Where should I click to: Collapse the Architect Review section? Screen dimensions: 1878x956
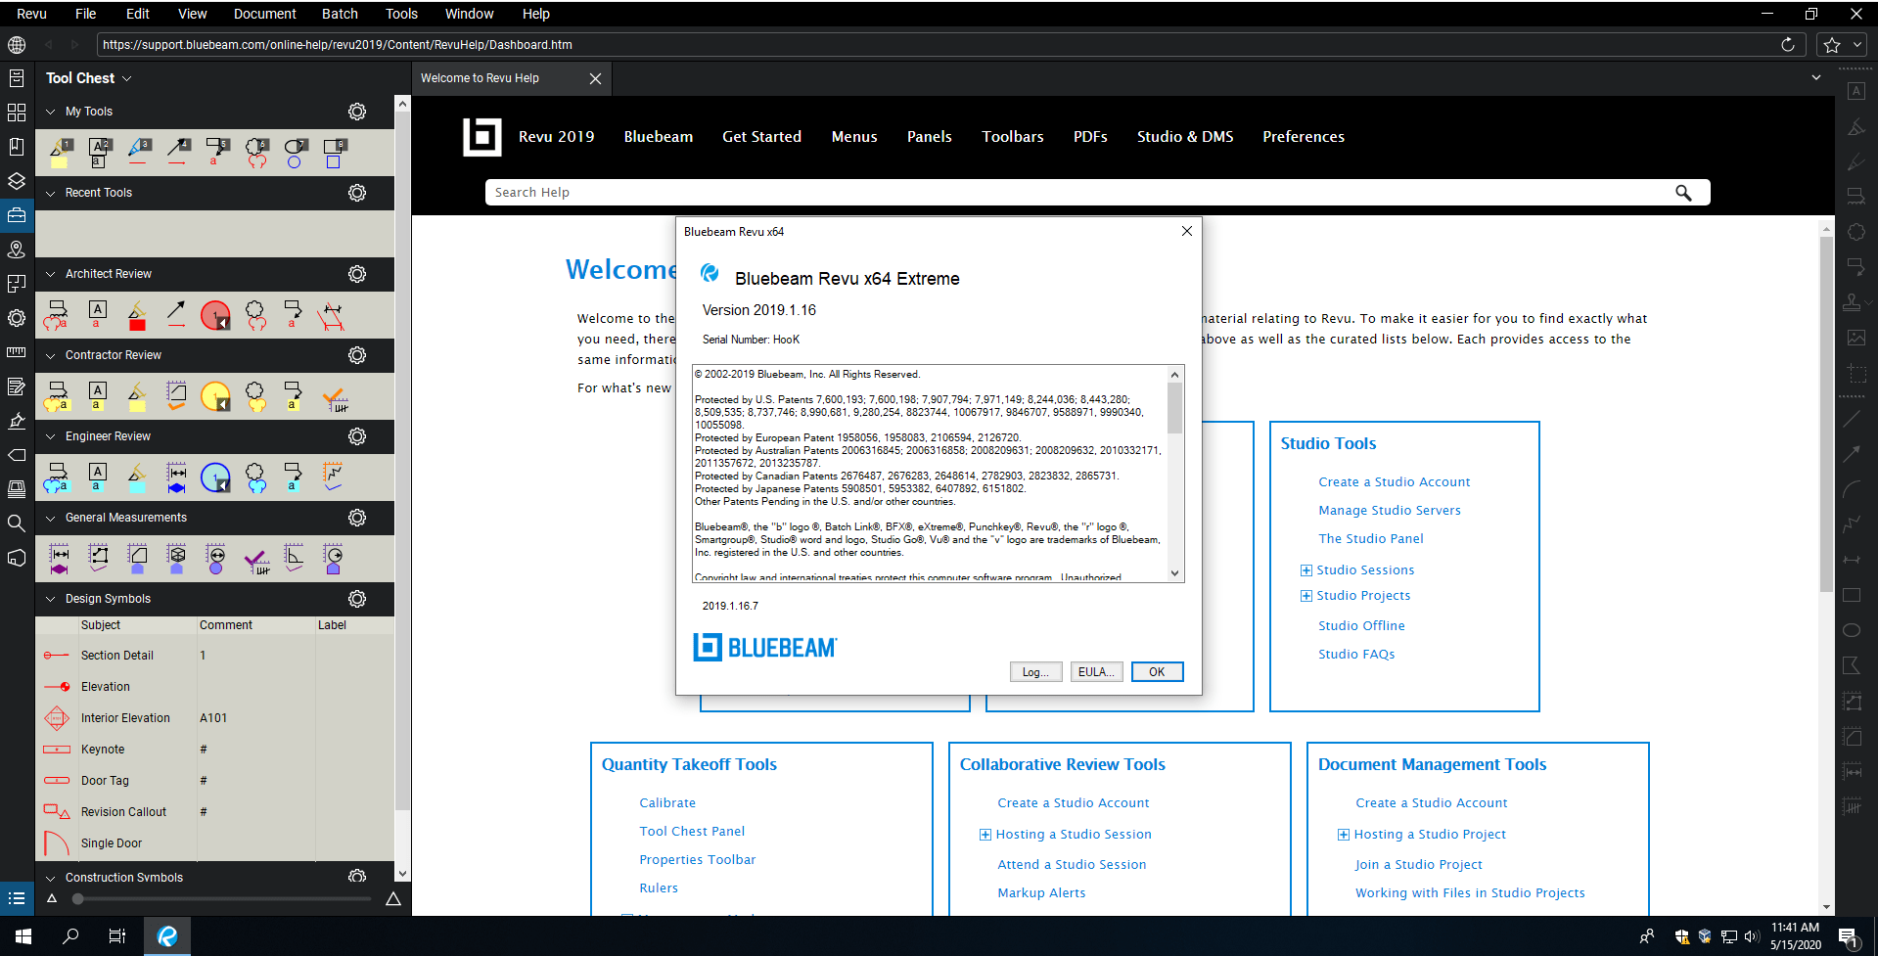pyautogui.click(x=51, y=274)
